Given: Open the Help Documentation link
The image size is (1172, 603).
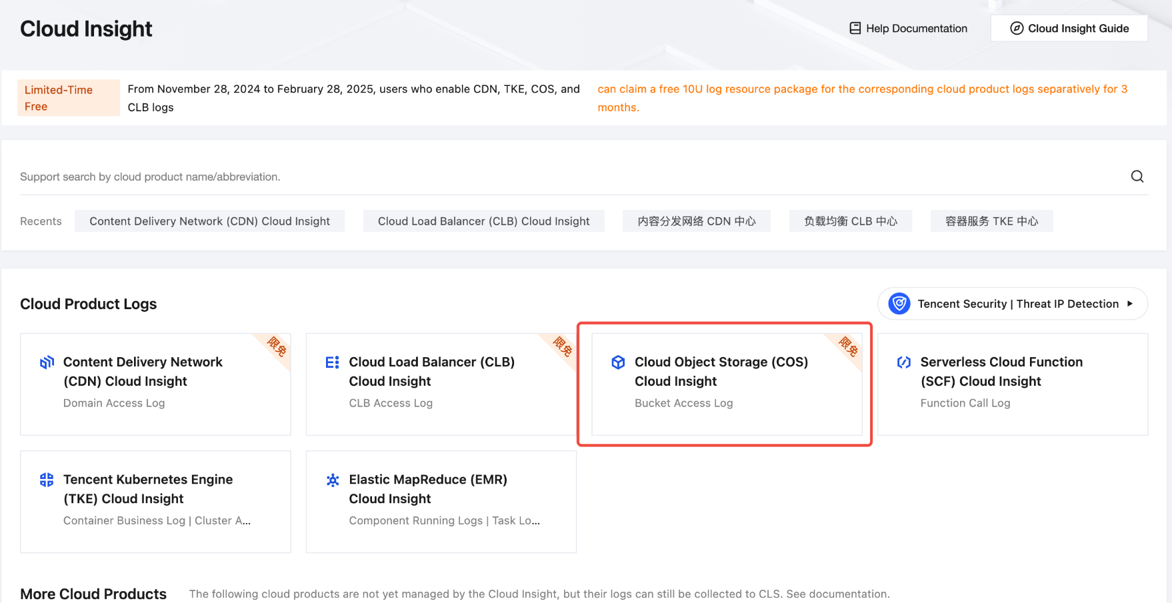Looking at the screenshot, I should point(916,28).
